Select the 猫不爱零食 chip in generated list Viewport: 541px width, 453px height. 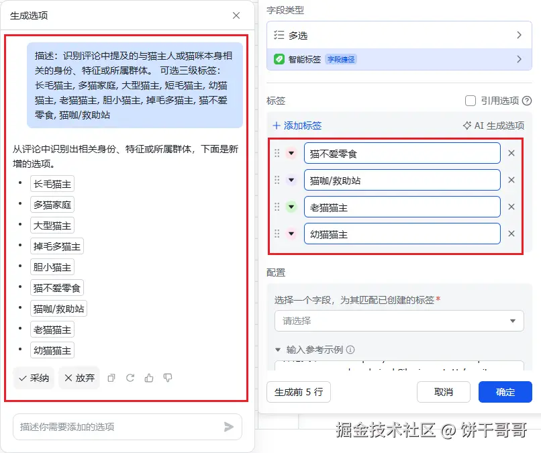click(x=57, y=288)
